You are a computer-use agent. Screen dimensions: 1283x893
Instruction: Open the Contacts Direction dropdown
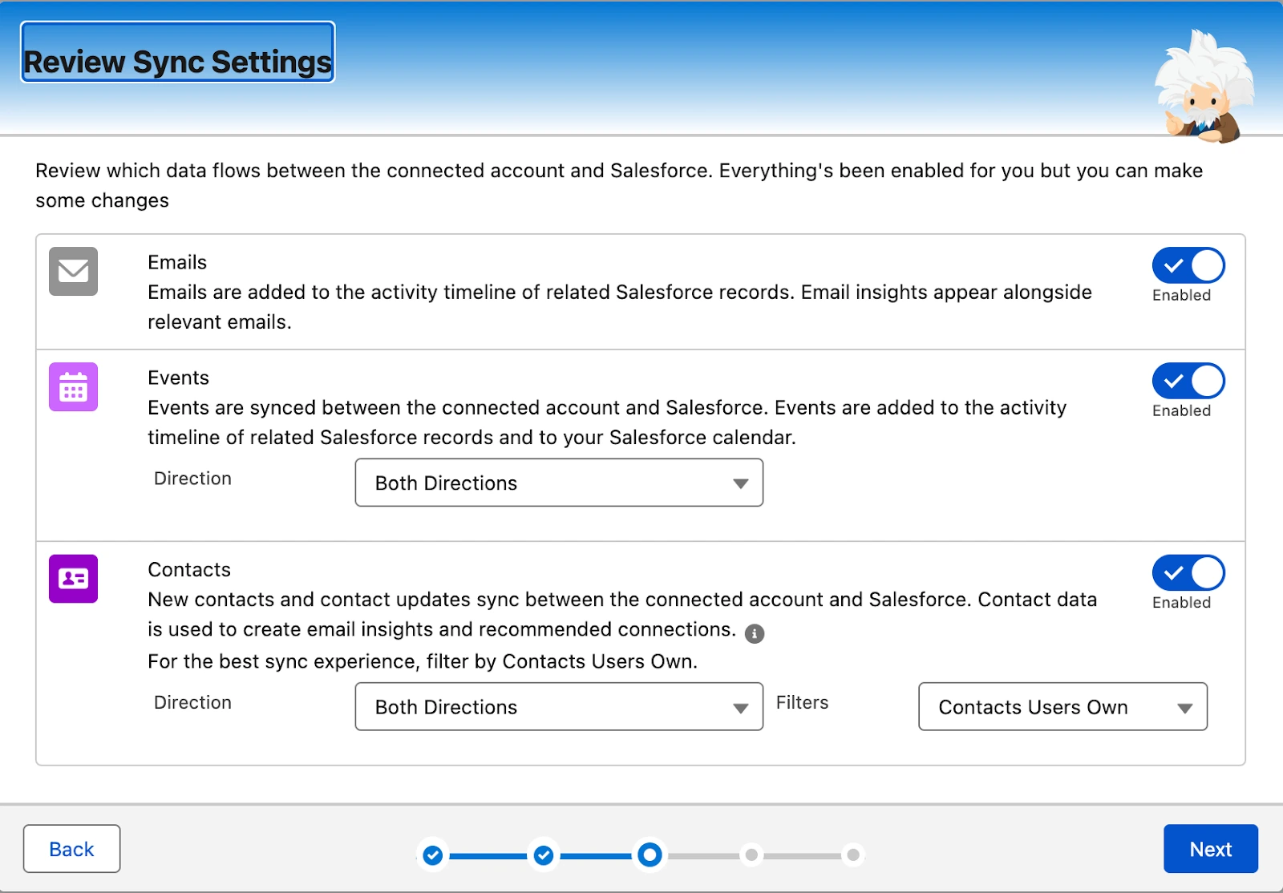pyautogui.click(x=559, y=706)
